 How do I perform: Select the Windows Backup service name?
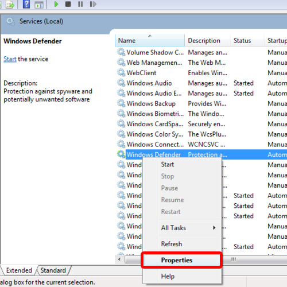151,103
